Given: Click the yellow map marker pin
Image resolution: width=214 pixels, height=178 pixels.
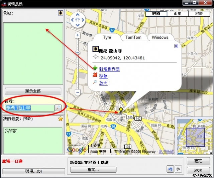Looking at the screenshot, I should pos(121,110).
